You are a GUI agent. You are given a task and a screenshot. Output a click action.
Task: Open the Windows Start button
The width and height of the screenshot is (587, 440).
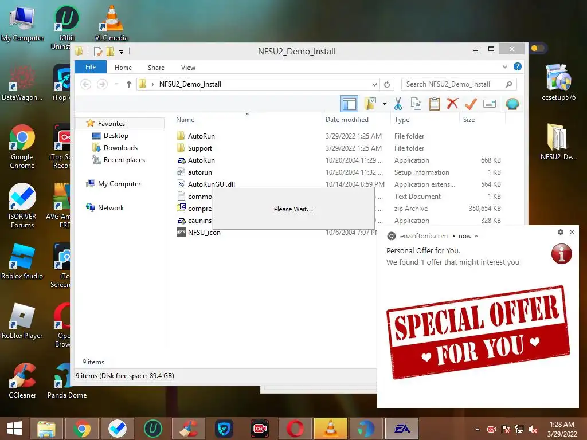point(14,429)
